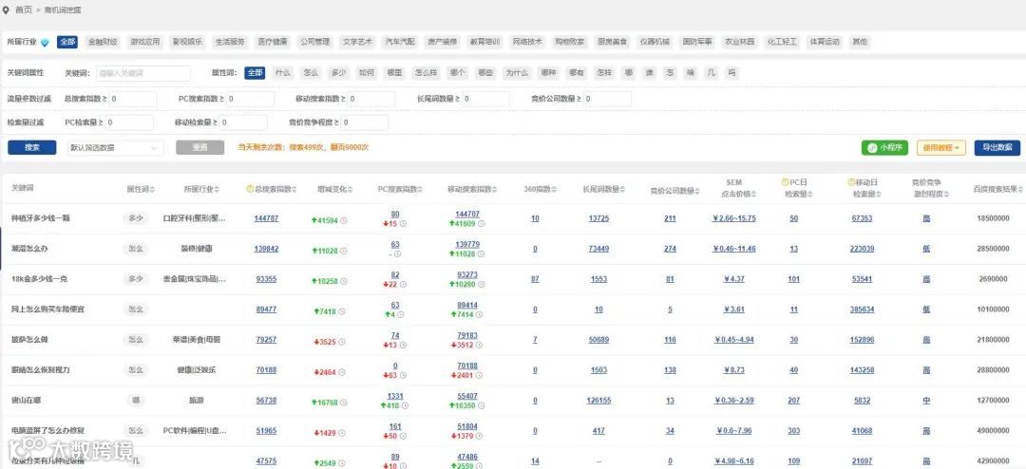Click Baidu result count 49000000

[992, 430]
